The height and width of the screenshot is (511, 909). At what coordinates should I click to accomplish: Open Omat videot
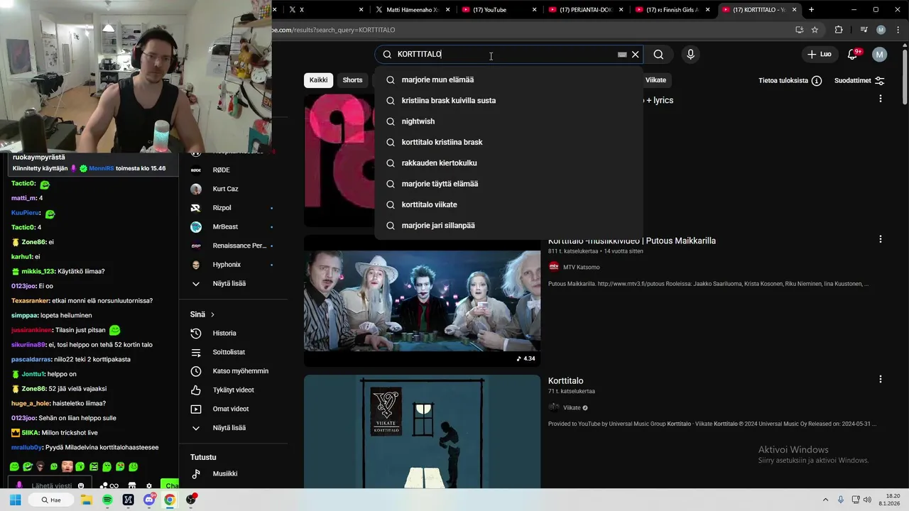[232, 409]
